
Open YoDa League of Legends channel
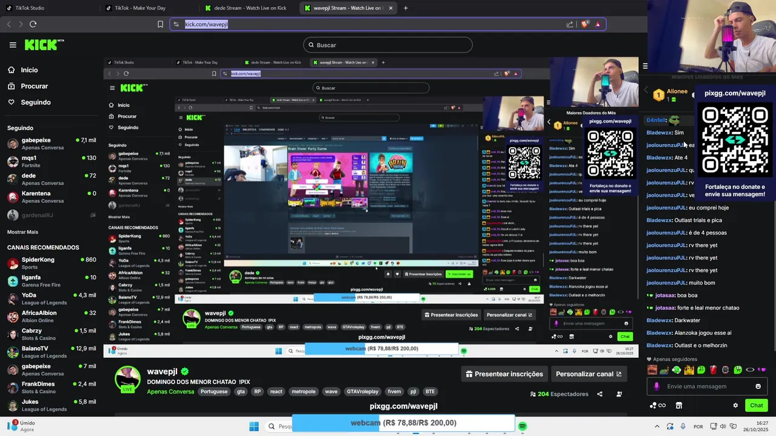[52, 299]
